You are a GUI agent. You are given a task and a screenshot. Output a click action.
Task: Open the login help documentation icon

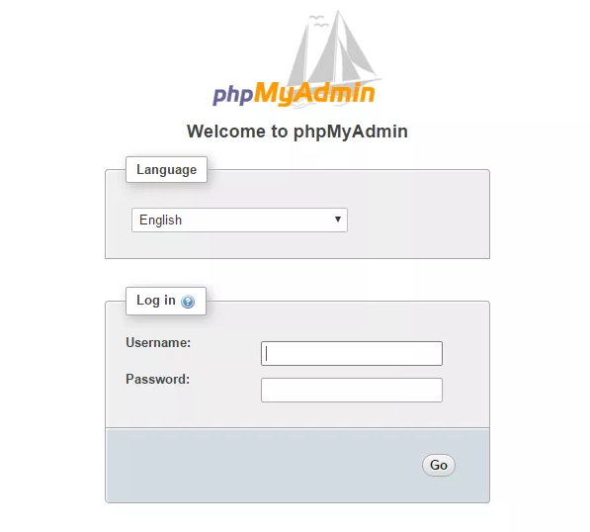pyautogui.click(x=188, y=302)
